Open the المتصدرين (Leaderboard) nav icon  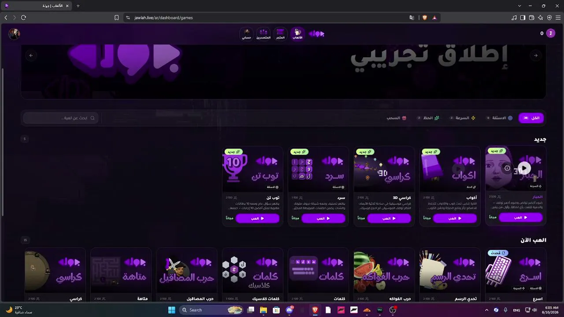coord(263,33)
